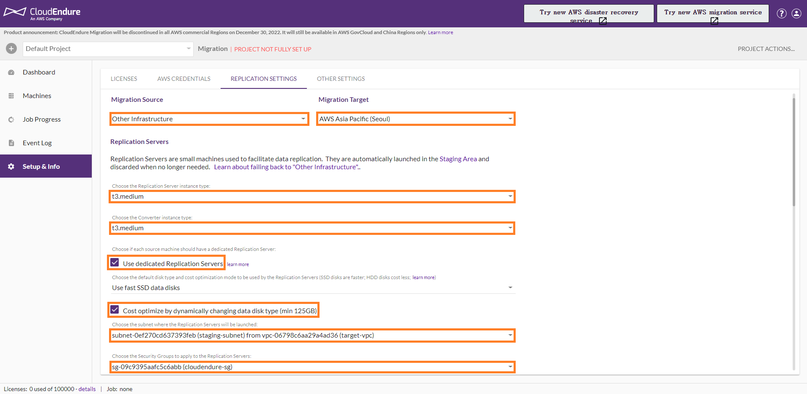The width and height of the screenshot is (807, 394).
Task: Click learn more next to dedicated Replication Servers
Action: [238, 264]
